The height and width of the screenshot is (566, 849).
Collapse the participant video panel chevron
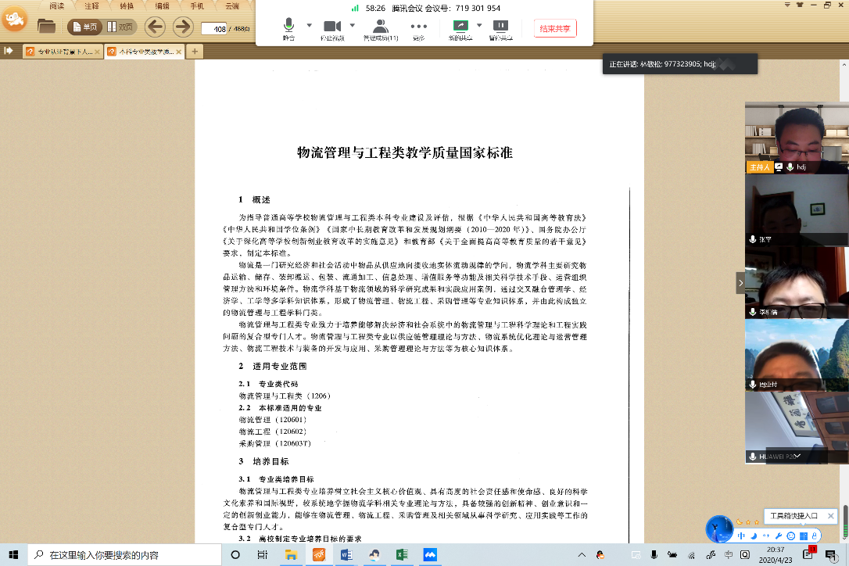pos(740,282)
